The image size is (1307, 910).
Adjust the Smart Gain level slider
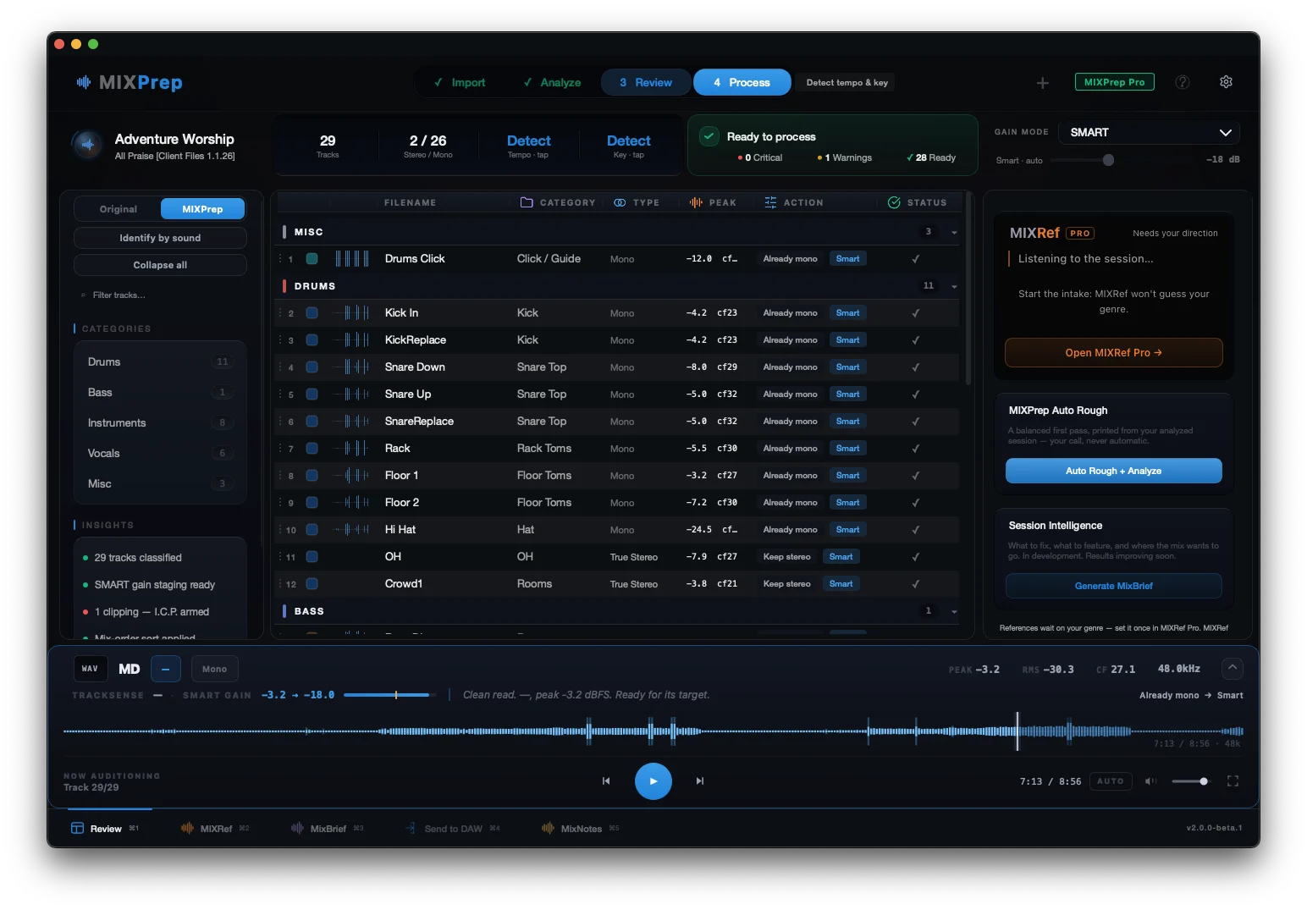tap(390, 695)
